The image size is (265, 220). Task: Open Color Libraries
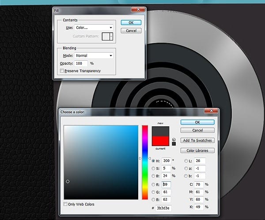(x=197, y=150)
